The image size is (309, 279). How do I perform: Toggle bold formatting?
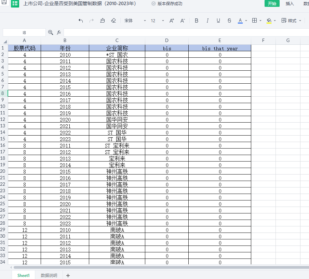click(x=197, y=20)
